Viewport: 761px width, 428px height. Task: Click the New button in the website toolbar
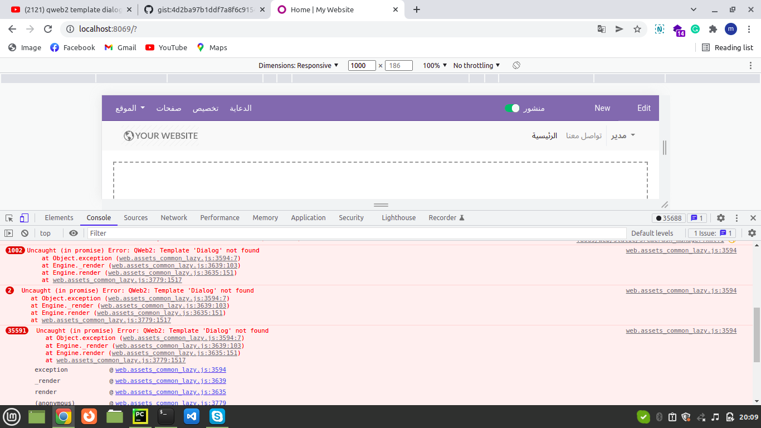coord(602,108)
